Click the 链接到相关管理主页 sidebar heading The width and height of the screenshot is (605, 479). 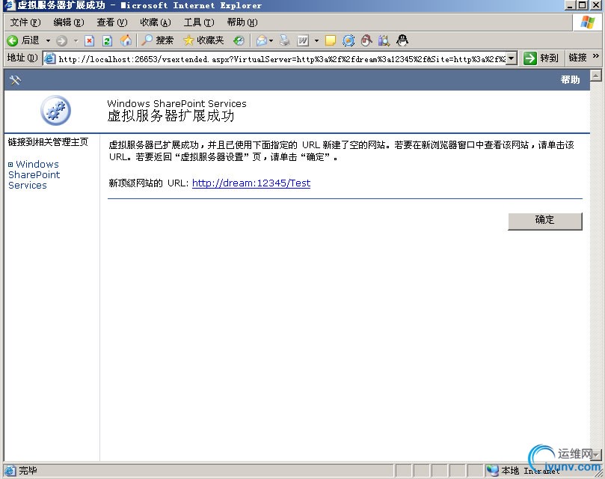(48, 142)
